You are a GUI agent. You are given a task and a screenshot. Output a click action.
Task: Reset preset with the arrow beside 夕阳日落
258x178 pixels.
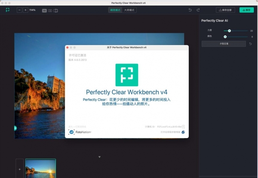pos(250,44)
